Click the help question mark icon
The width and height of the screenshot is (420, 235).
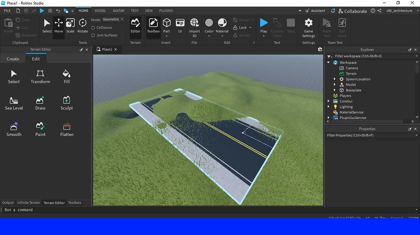[373, 11]
